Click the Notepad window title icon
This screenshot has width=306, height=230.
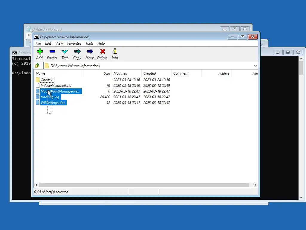pyautogui.click(x=29, y=29)
